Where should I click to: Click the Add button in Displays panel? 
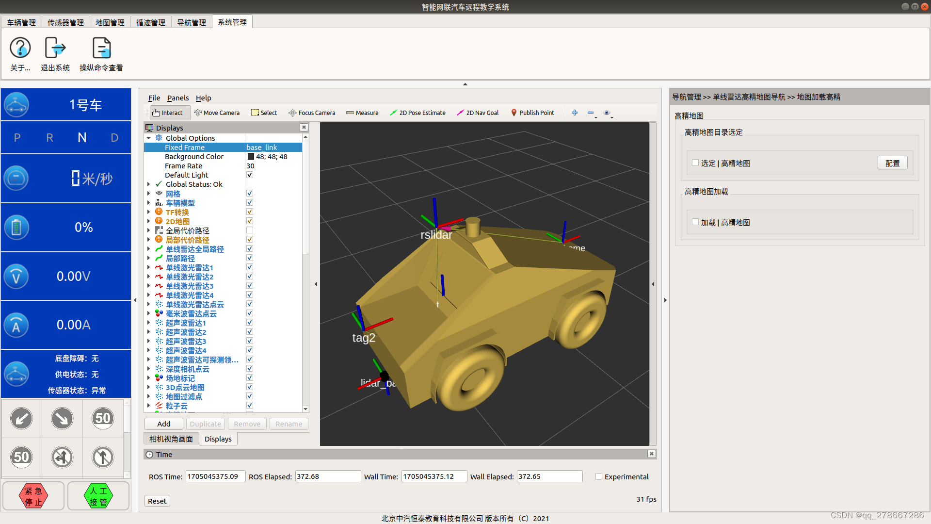pyautogui.click(x=164, y=424)
